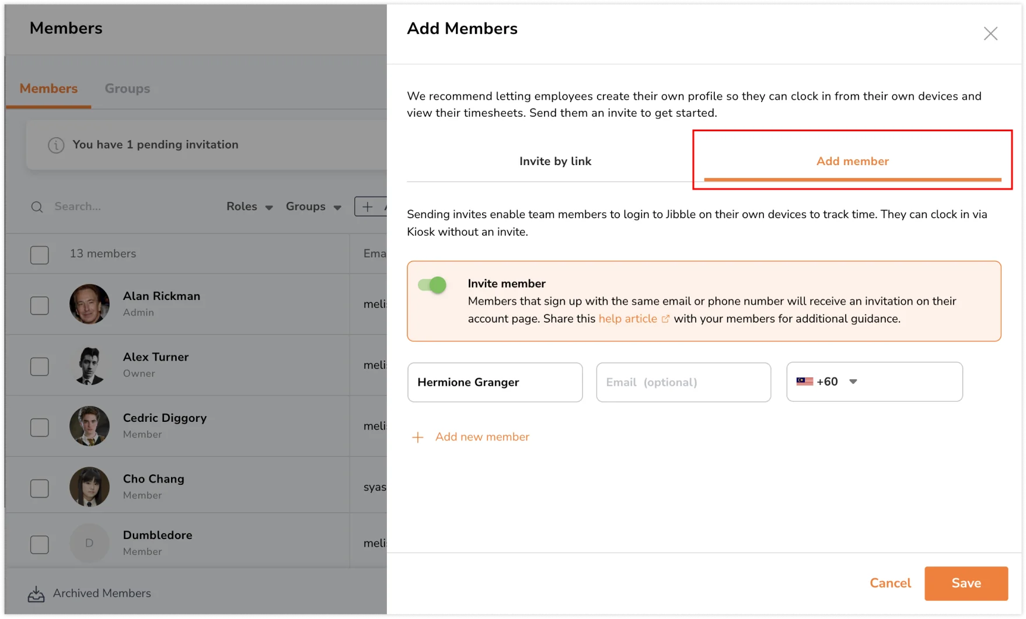The height and width of the screenshot is (619, 1026).
Task: Click 'You have 1 pending invitation' notice
Action: tap(155, 145)
